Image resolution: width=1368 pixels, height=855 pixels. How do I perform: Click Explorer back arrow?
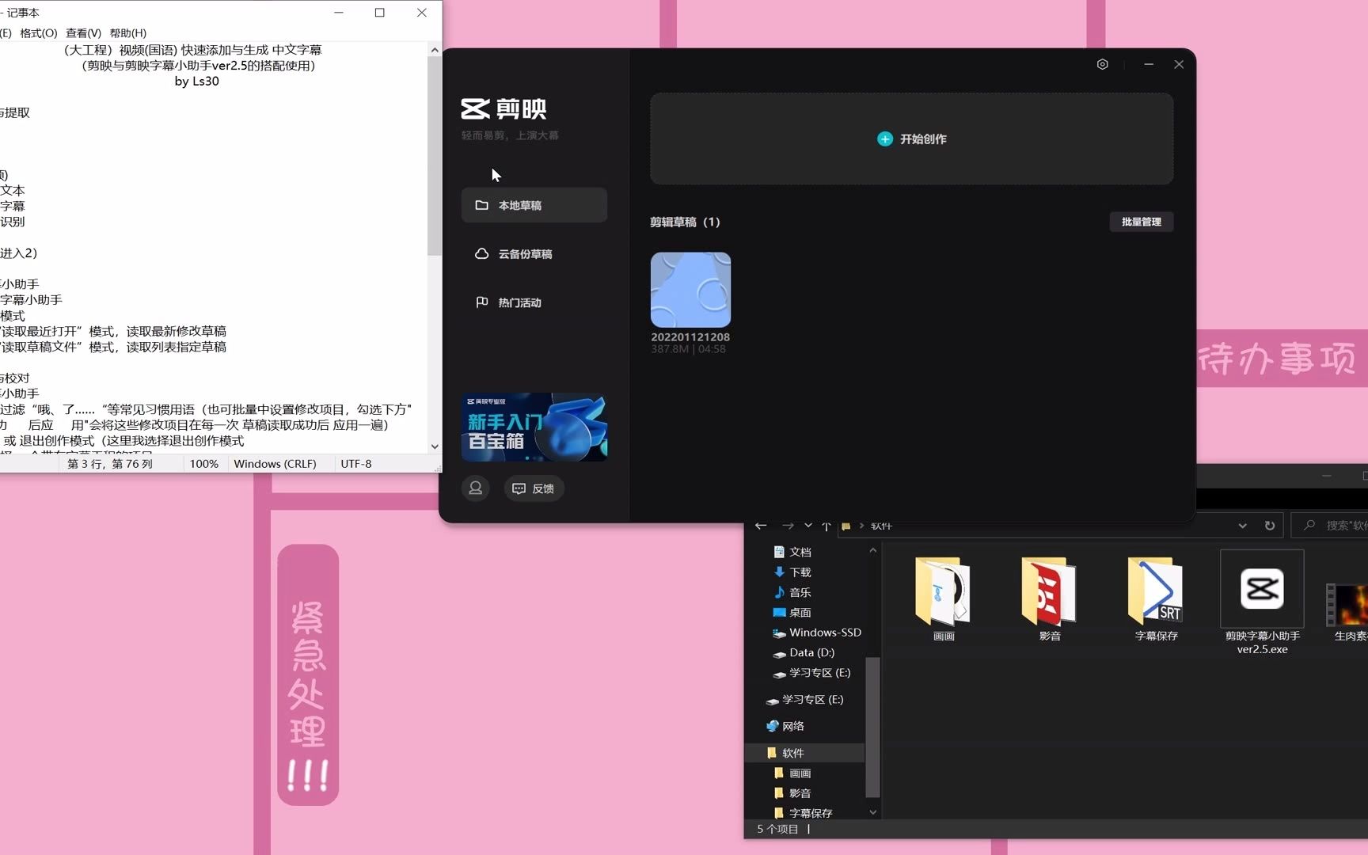click(761, 526)
